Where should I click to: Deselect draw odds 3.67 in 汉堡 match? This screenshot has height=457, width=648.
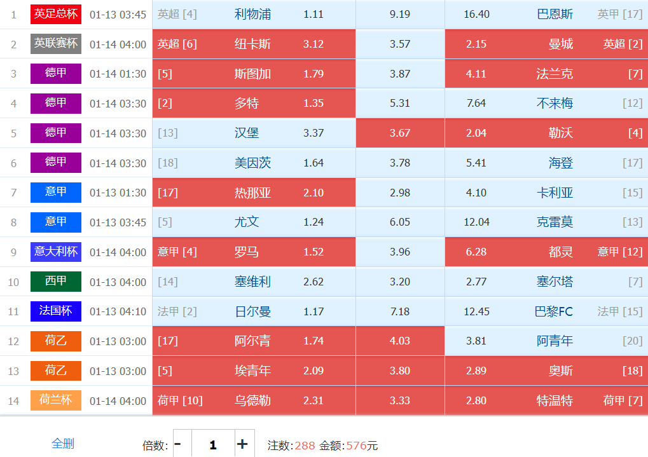400,133
